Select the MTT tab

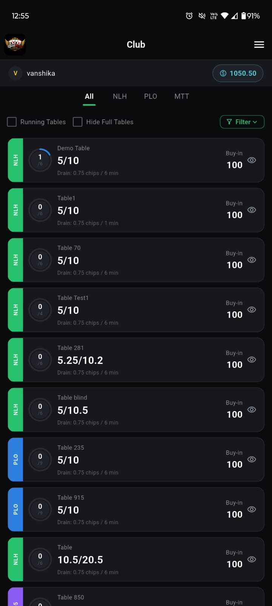pyautogui.click(x=182, y=96)
